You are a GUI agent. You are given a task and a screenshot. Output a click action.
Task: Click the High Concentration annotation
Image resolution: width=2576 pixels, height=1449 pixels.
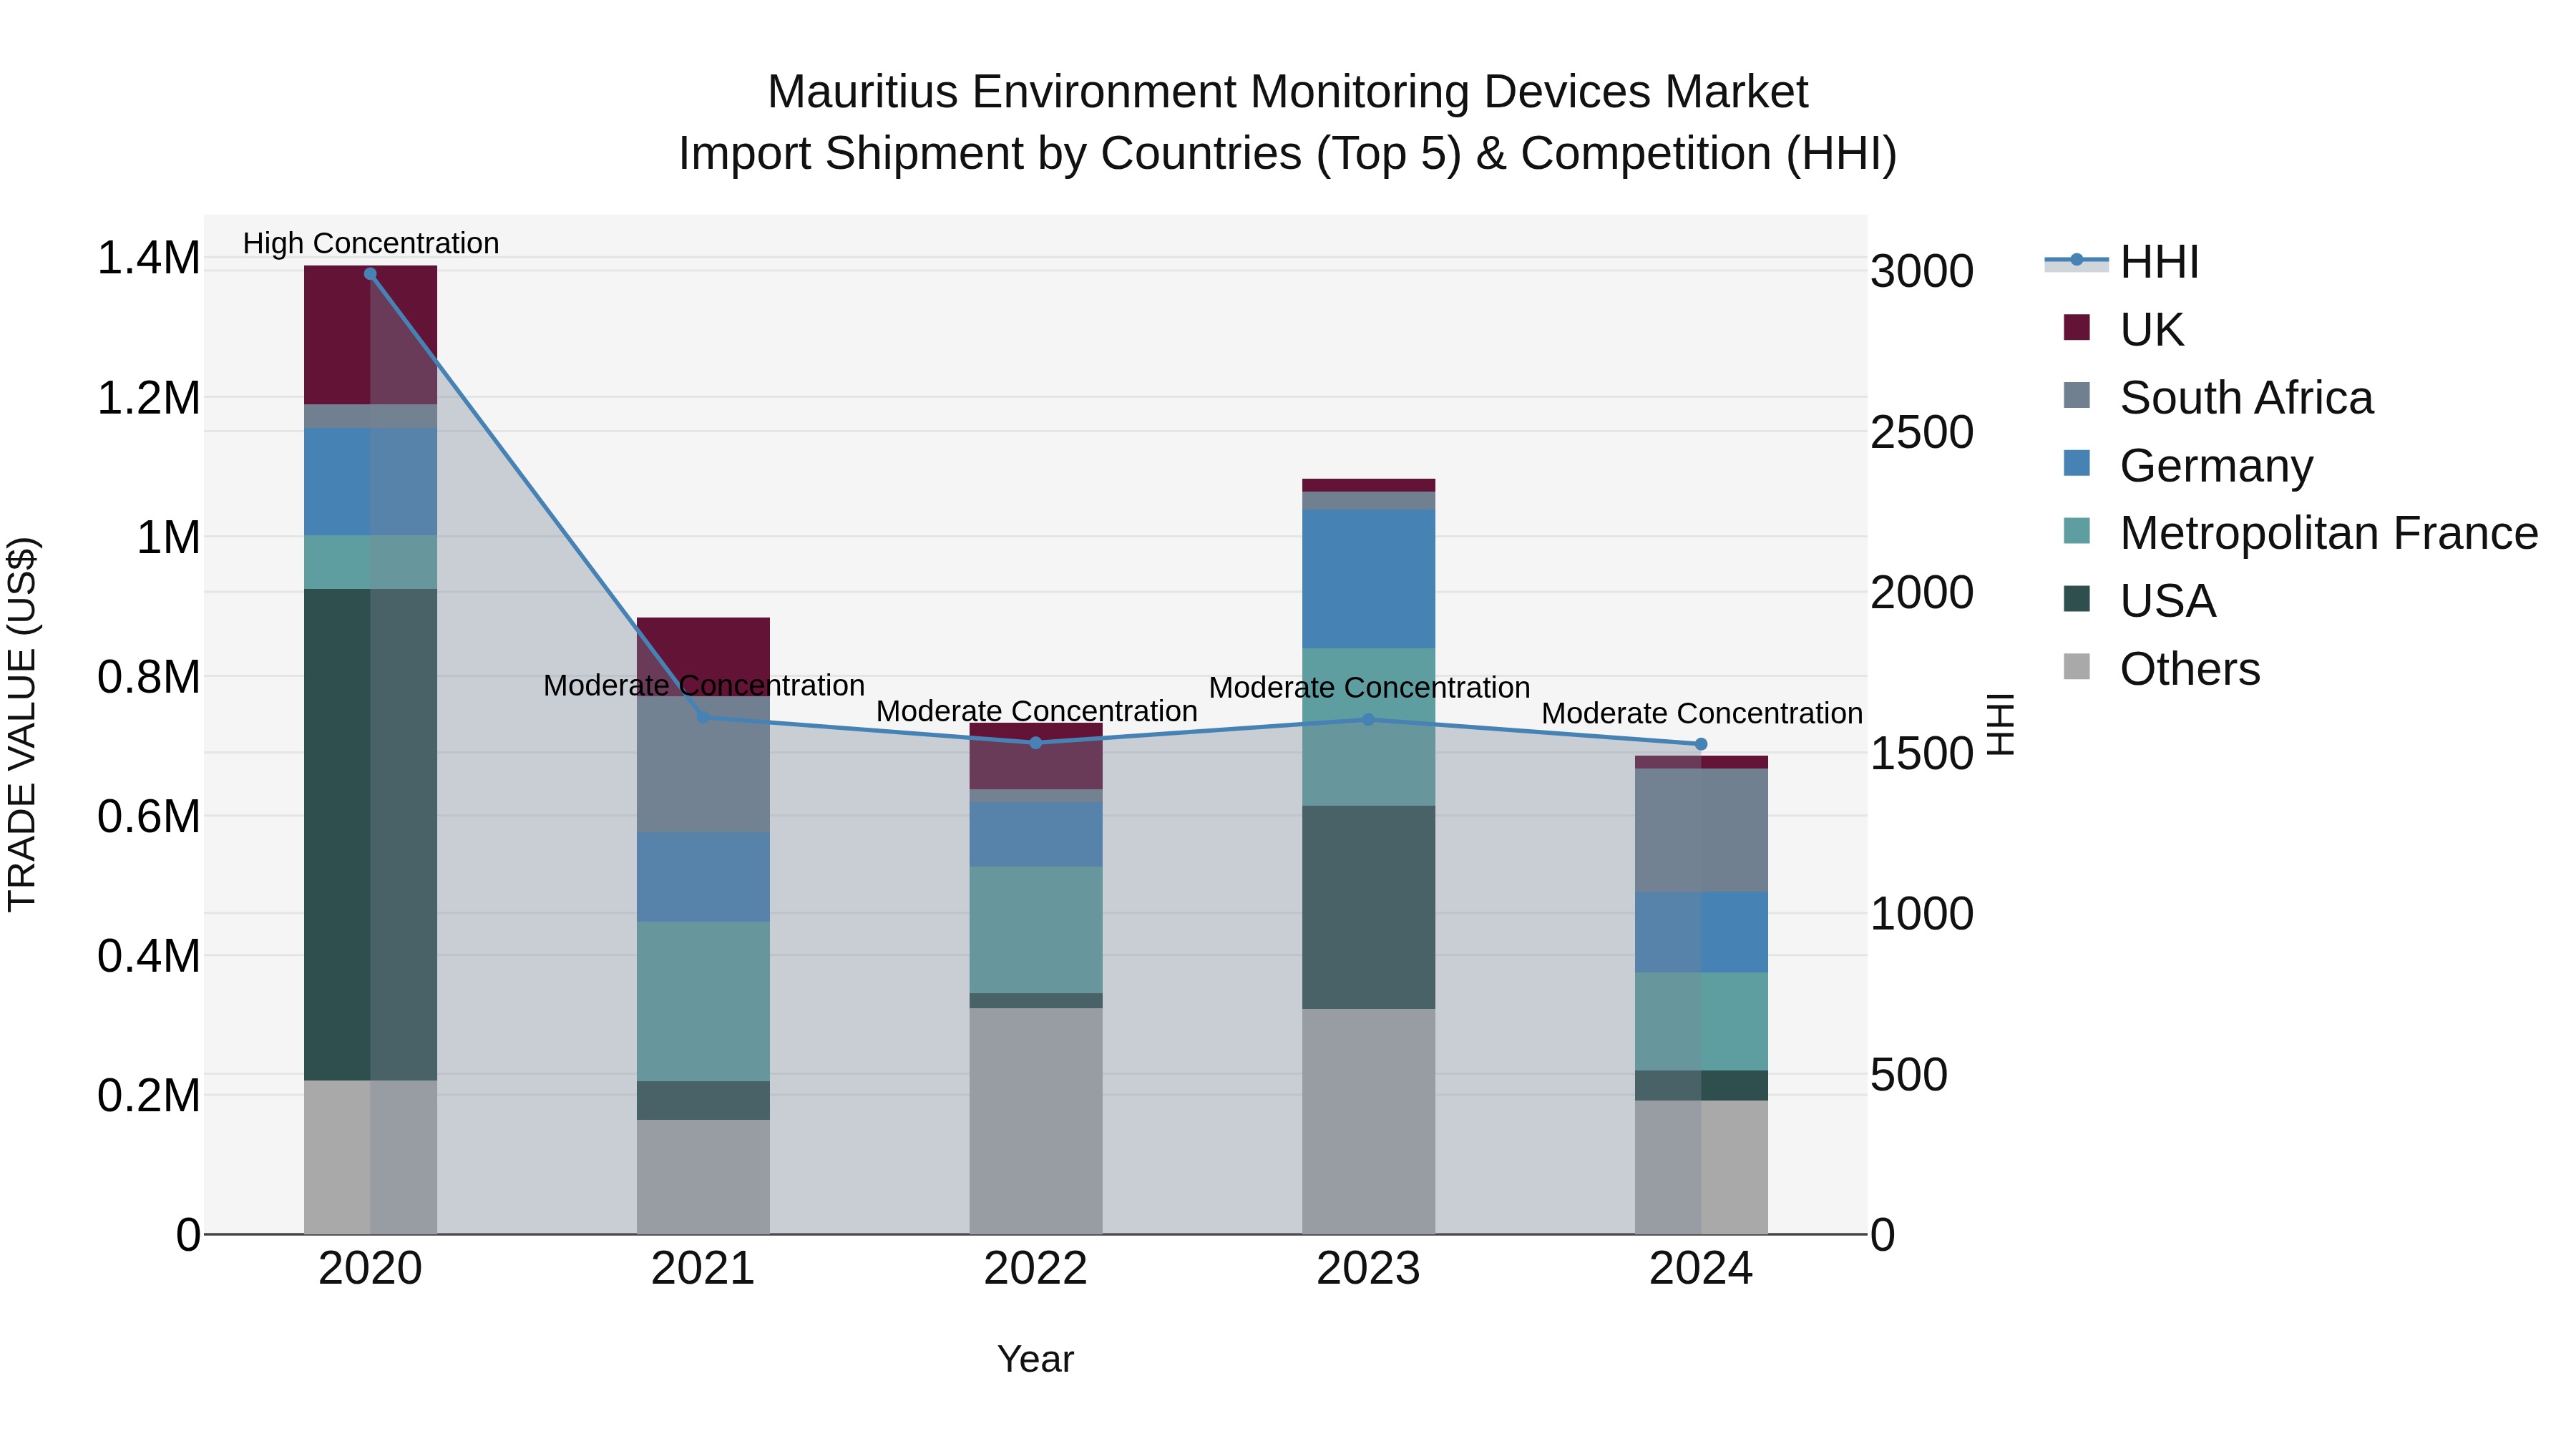pos(371,243)
